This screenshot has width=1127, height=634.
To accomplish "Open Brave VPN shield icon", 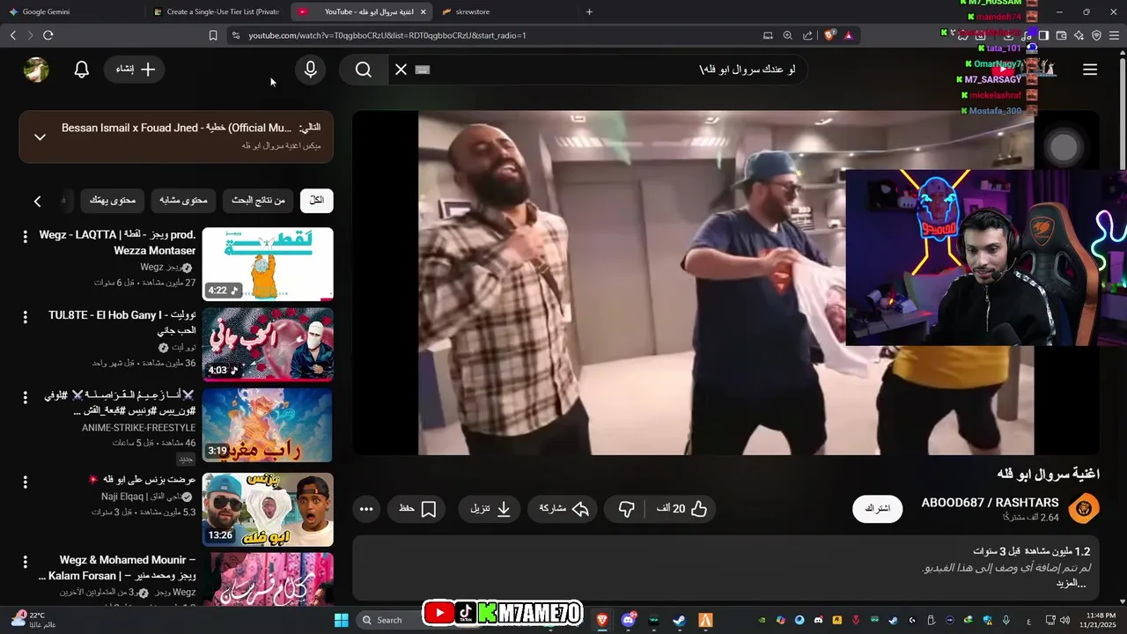I will (x=1096, y=35).
